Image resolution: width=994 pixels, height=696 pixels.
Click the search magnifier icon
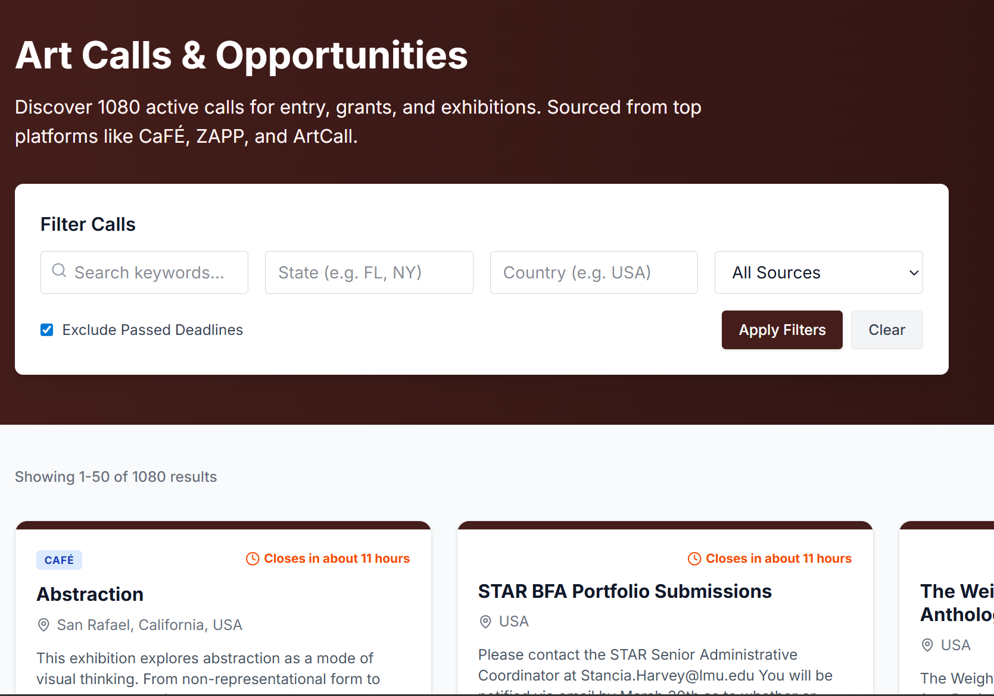tap(59, 271)
